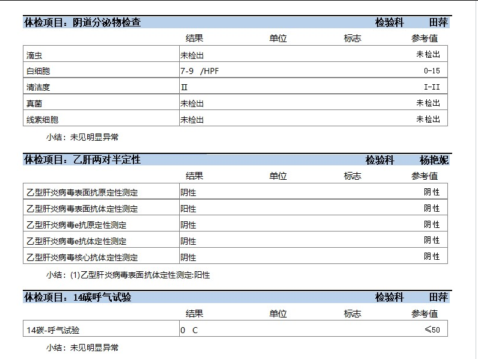This screenshot has width=478, height=359.
Task: Select 乙型肝炎病毒e抗体定性测定 row label
Action: pyautogui.click(x=76, y=241)
